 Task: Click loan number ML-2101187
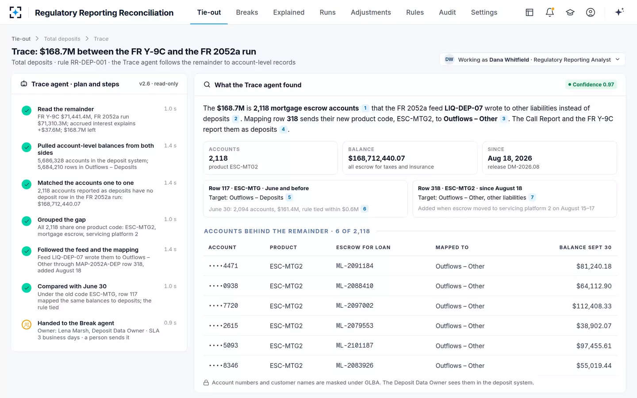click(355, 346)
